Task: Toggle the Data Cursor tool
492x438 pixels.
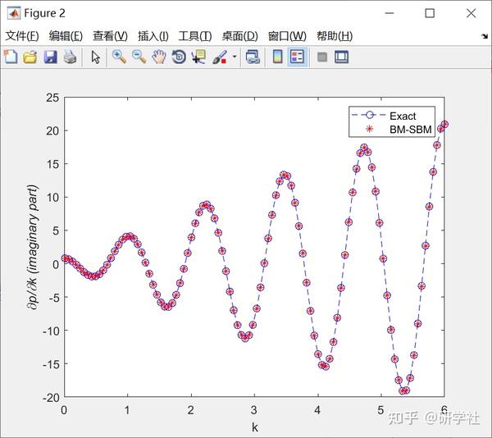Action: [198, 57]
